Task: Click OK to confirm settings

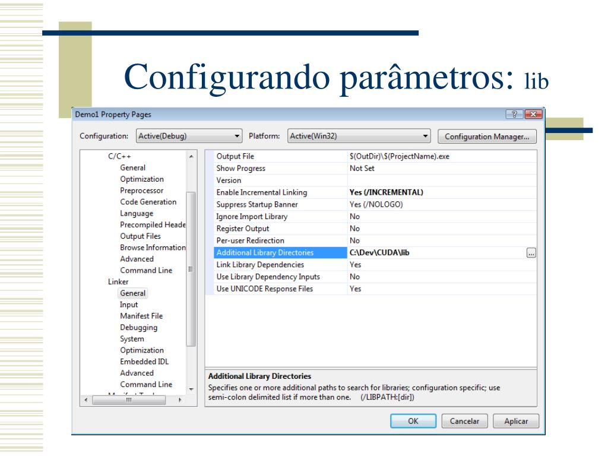Action: 413,421
